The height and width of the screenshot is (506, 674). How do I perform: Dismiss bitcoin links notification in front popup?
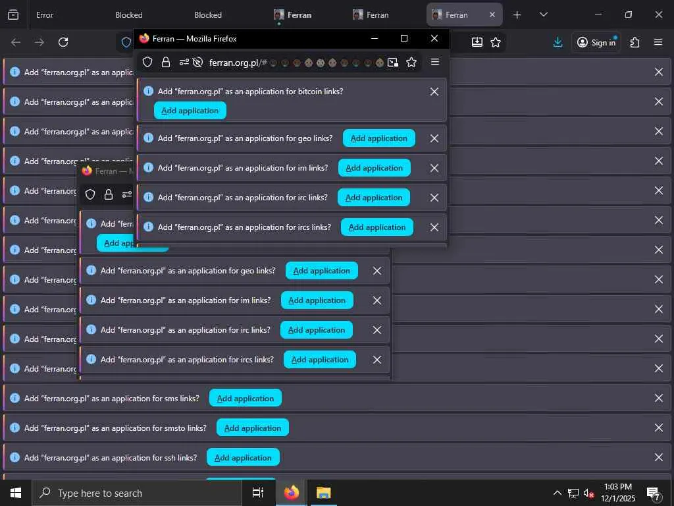434,92
